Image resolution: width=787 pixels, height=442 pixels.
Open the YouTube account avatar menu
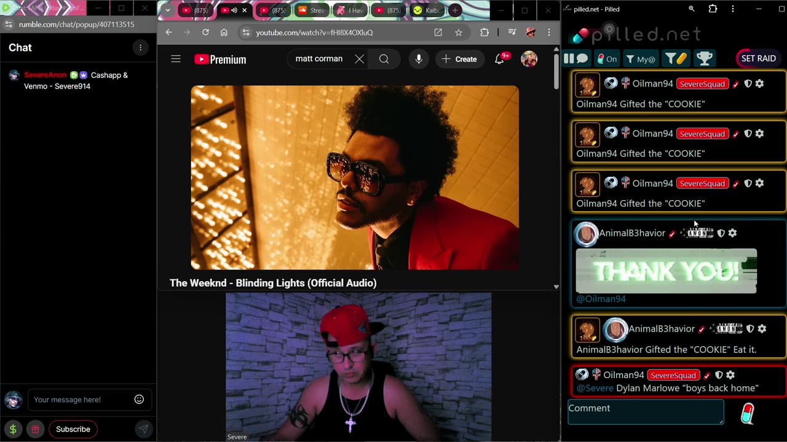(x=529, y=59)
